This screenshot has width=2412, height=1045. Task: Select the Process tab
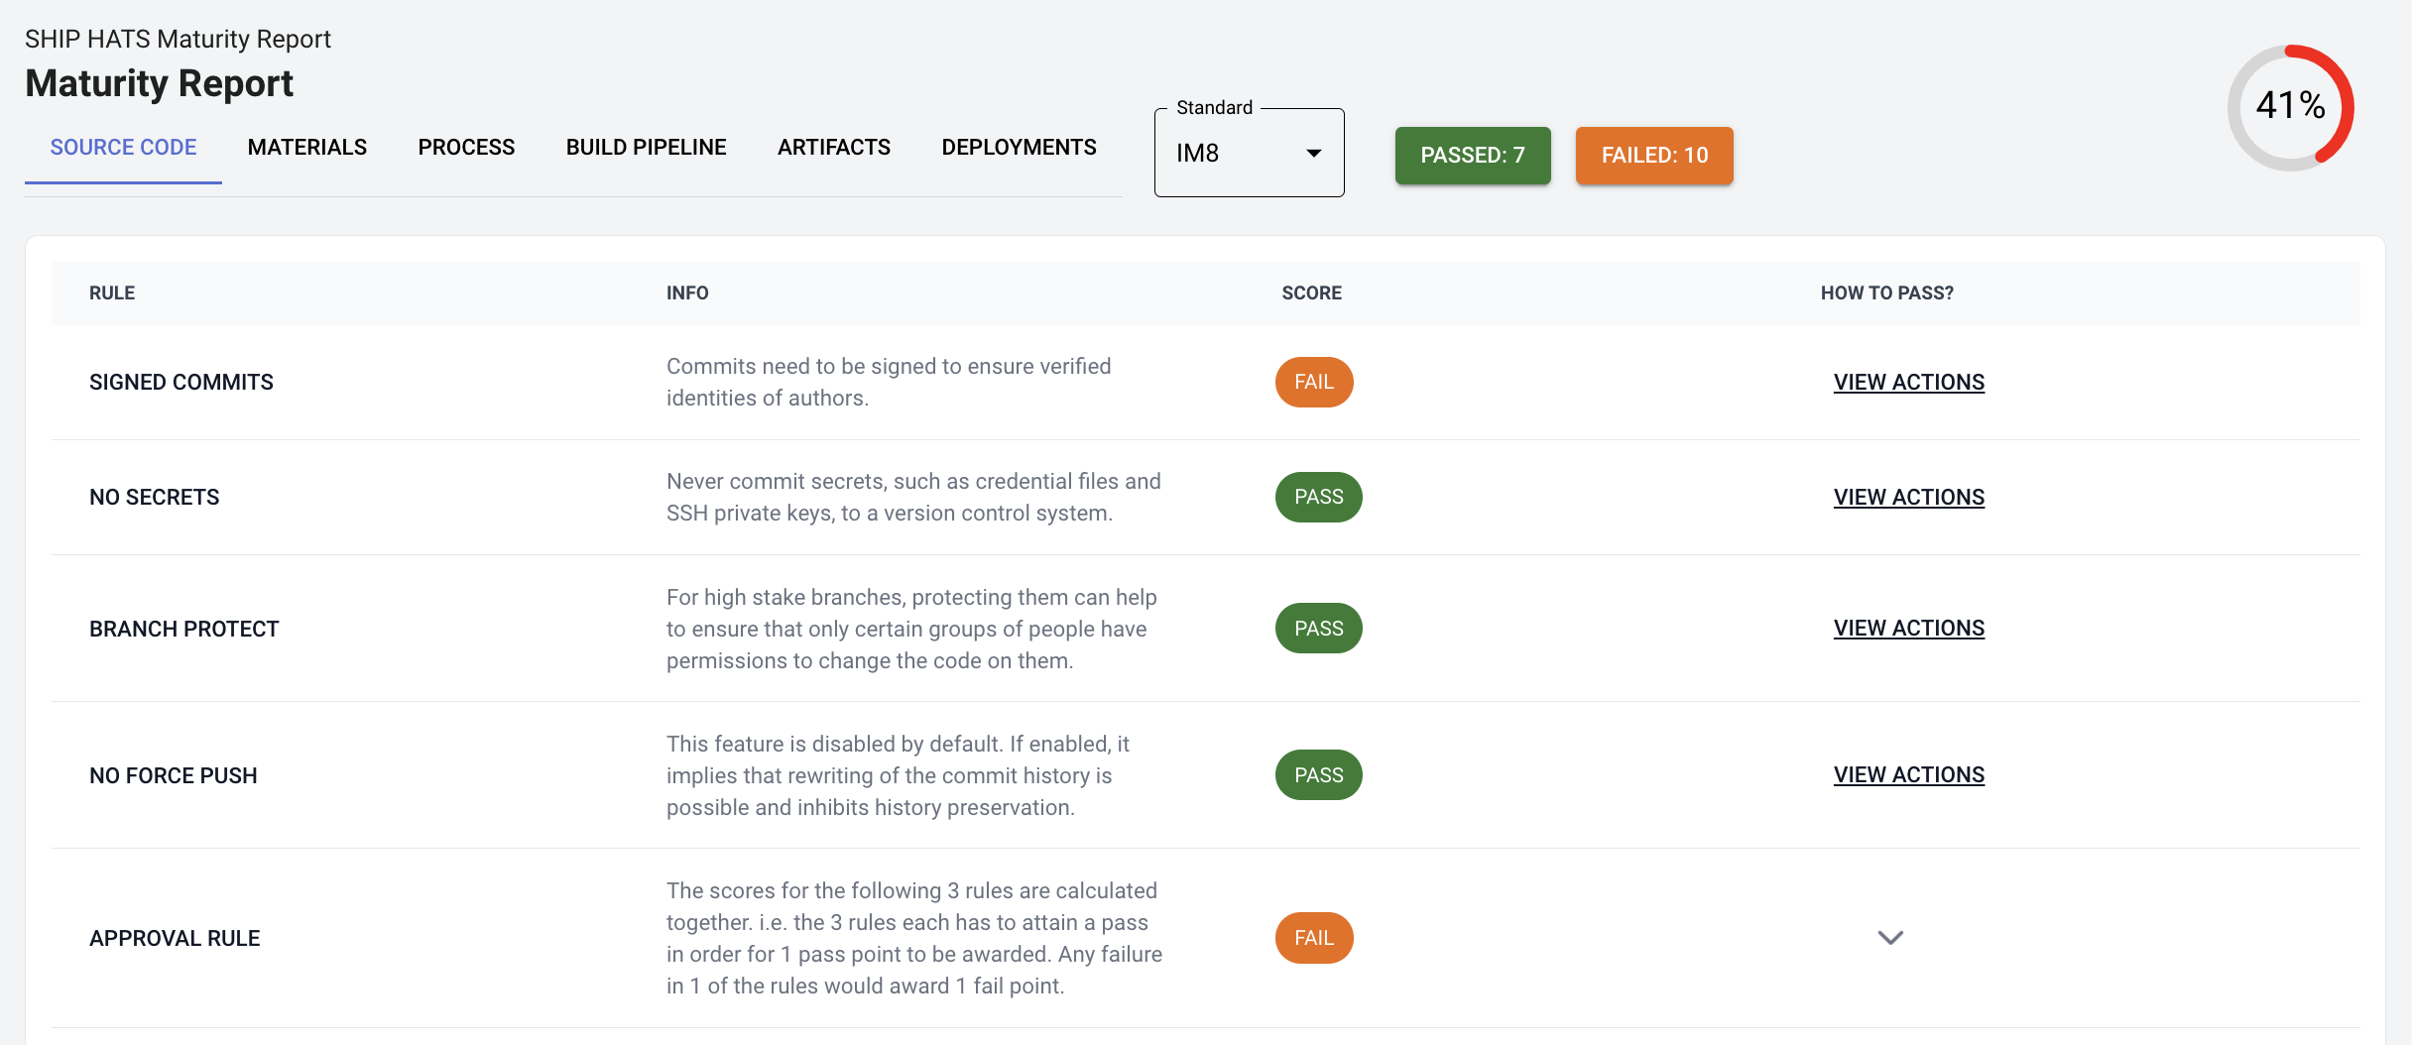(x=466, y=148)
